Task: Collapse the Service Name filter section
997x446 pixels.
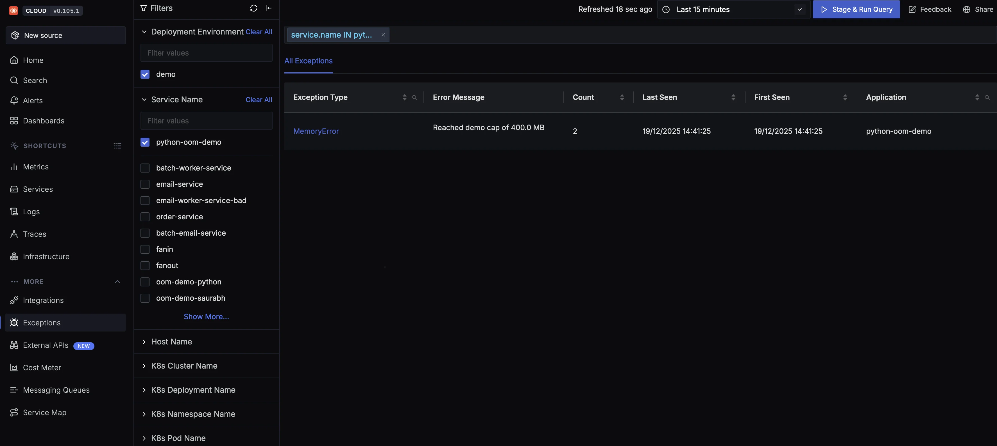Action: [x=144, y=99]
